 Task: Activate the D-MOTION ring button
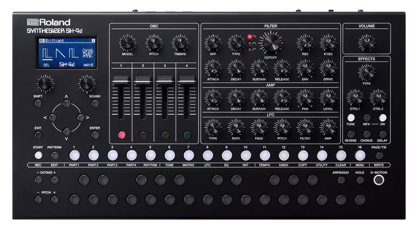pos(379,180)
